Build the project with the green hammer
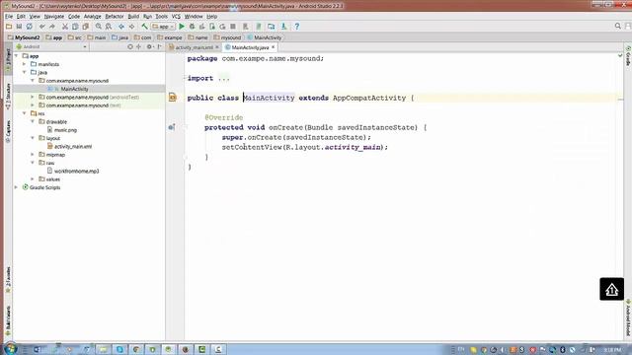The height and width of the screenshot is (355, 632). click(144, 27)
